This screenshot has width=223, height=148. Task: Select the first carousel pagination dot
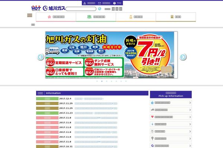click(97, 81)
